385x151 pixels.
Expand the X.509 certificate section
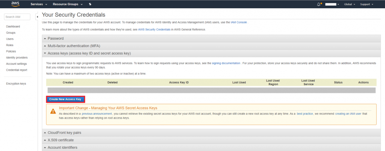pos(211,140)
